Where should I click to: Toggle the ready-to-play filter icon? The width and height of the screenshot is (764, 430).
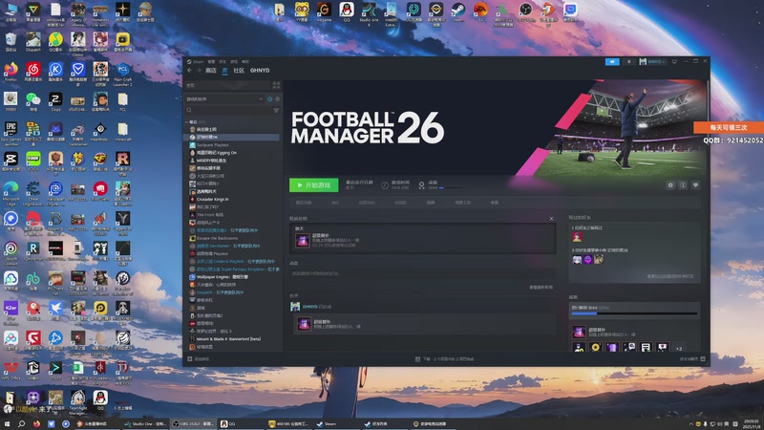coord(277,99)
